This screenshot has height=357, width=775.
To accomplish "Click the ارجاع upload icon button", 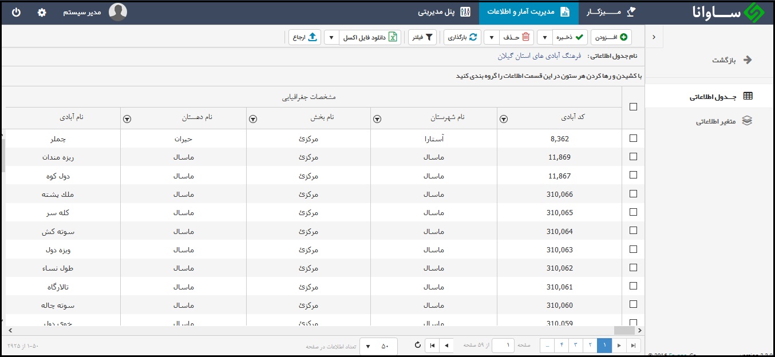I will coord(305,37).
